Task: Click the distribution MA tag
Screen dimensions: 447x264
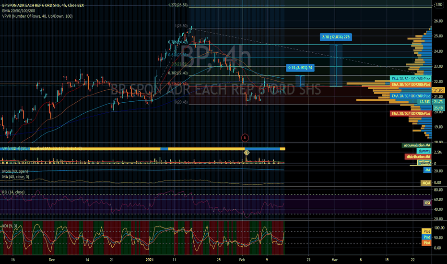Action: (x=418, y=156)
